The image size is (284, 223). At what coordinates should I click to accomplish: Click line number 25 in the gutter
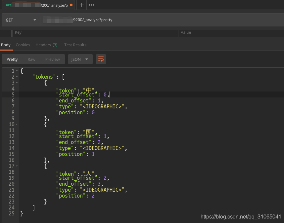pyautogui.click(x=12, y=213)
